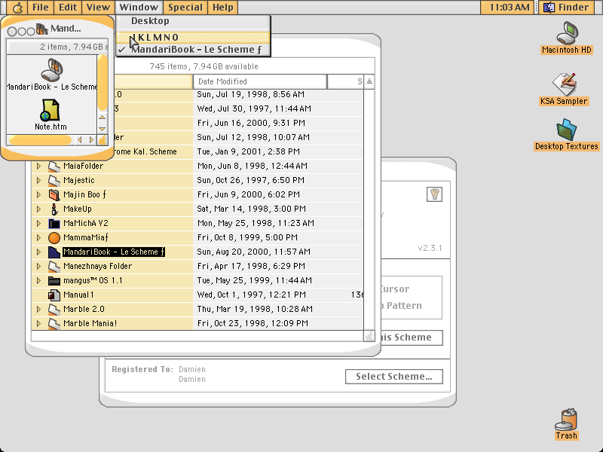This screenshot has height=452, width=603.
Task: Expand the Manezhnaya Folder disclosure triangle
Action: [x=39, y=267]
